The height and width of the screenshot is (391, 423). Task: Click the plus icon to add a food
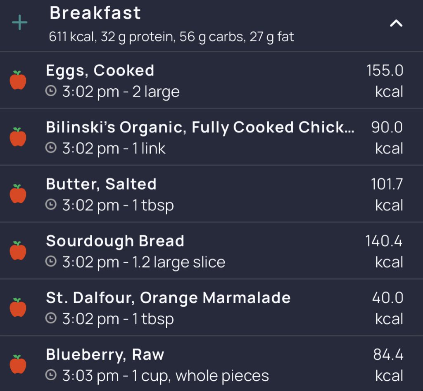(x=19, y=23)
